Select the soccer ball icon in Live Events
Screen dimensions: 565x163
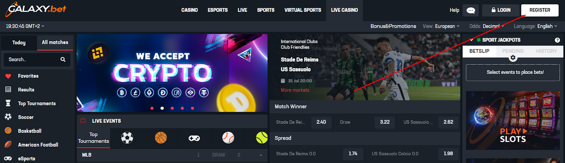click(x=127, y=138)
